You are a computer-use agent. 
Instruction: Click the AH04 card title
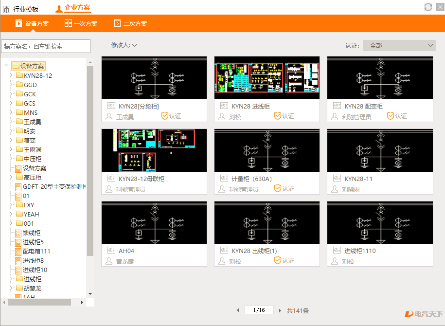click(x=126, y=251)
